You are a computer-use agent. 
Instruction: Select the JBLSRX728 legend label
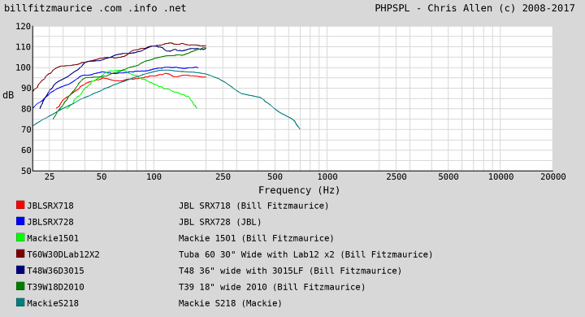tap(50, 222)
